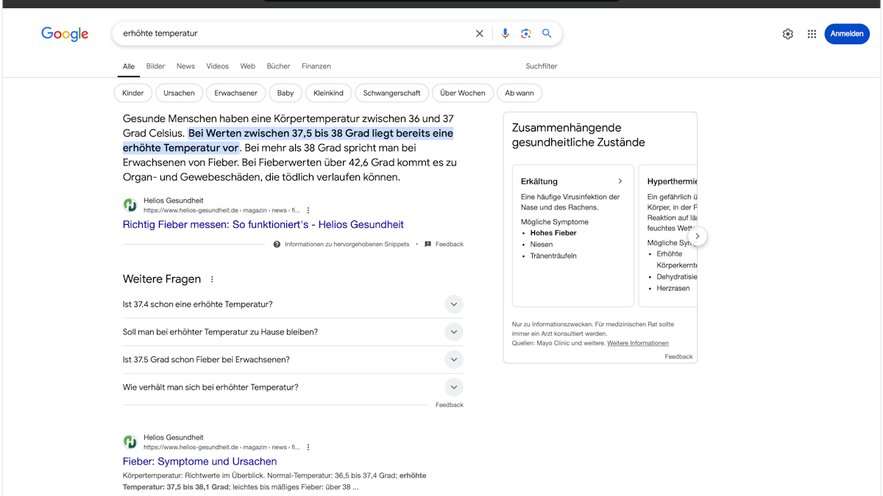883x496 pixels.
Task: Switch to the News tab
Action: tap(185, 66)
